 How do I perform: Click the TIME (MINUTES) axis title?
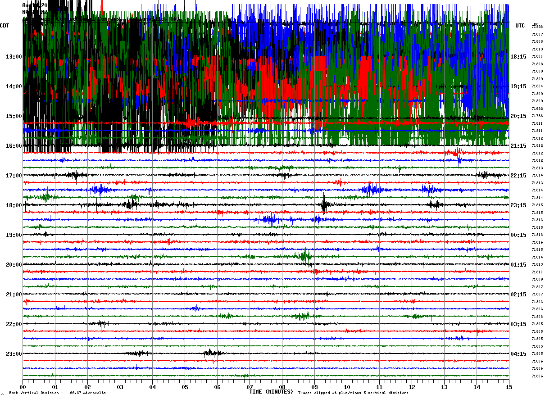(x=271, y=392)
